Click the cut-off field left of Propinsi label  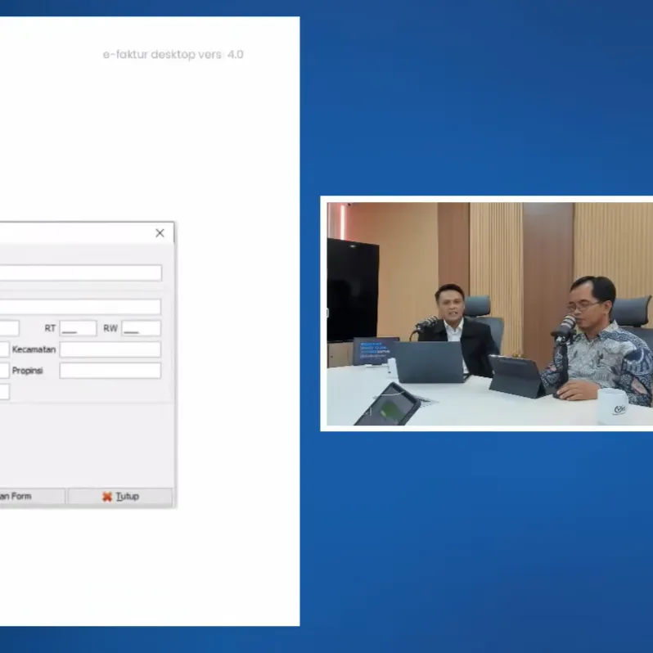click(x=4, y=371)
